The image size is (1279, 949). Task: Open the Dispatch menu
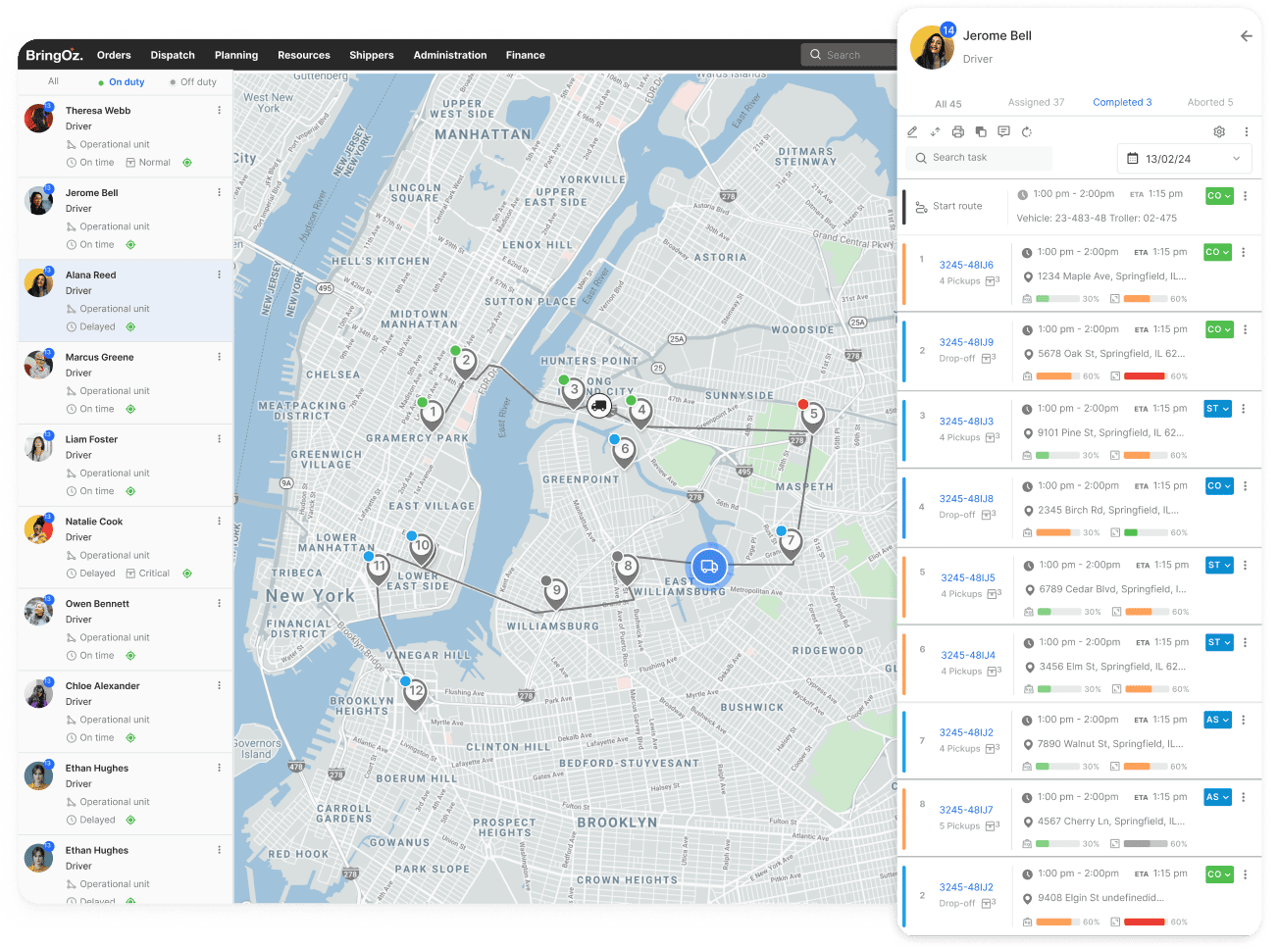pos(173,55)
